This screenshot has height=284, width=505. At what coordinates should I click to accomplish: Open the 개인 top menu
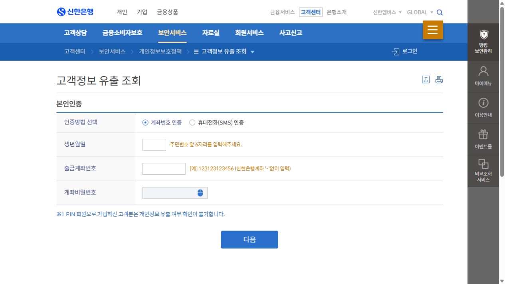[122, 12]
